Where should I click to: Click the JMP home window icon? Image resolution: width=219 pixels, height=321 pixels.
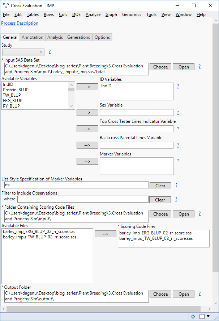point(193,316)
